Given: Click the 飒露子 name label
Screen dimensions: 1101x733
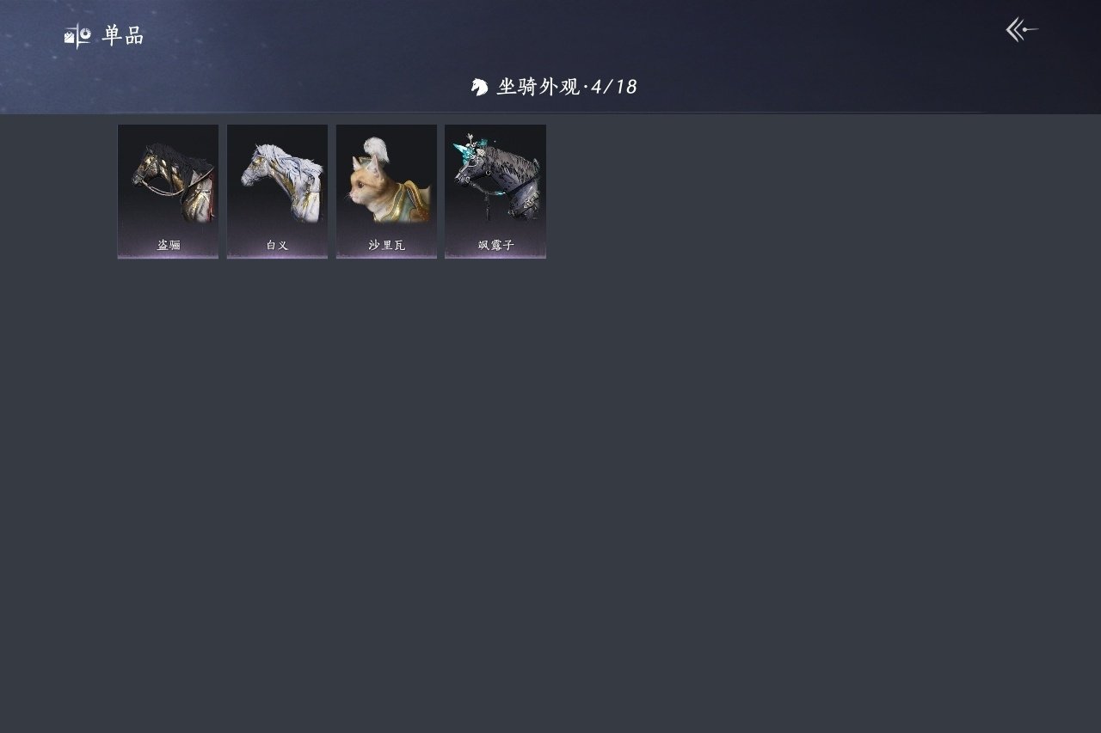Looking at the screenshot, I should tap(495, 245).
